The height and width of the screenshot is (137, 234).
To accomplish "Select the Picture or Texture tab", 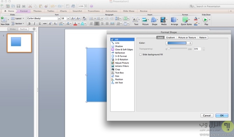I will click(x=187, y=37).
